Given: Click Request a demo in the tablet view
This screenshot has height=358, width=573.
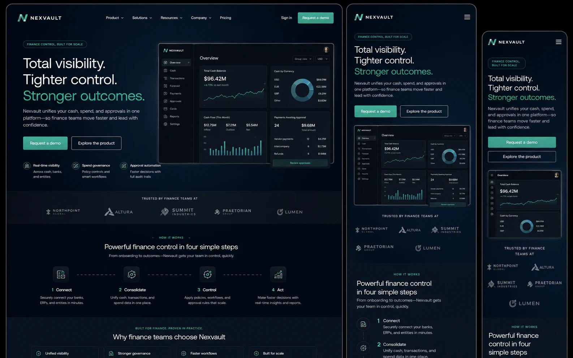Looking at the screenshot, I should (x=375, y=111).
